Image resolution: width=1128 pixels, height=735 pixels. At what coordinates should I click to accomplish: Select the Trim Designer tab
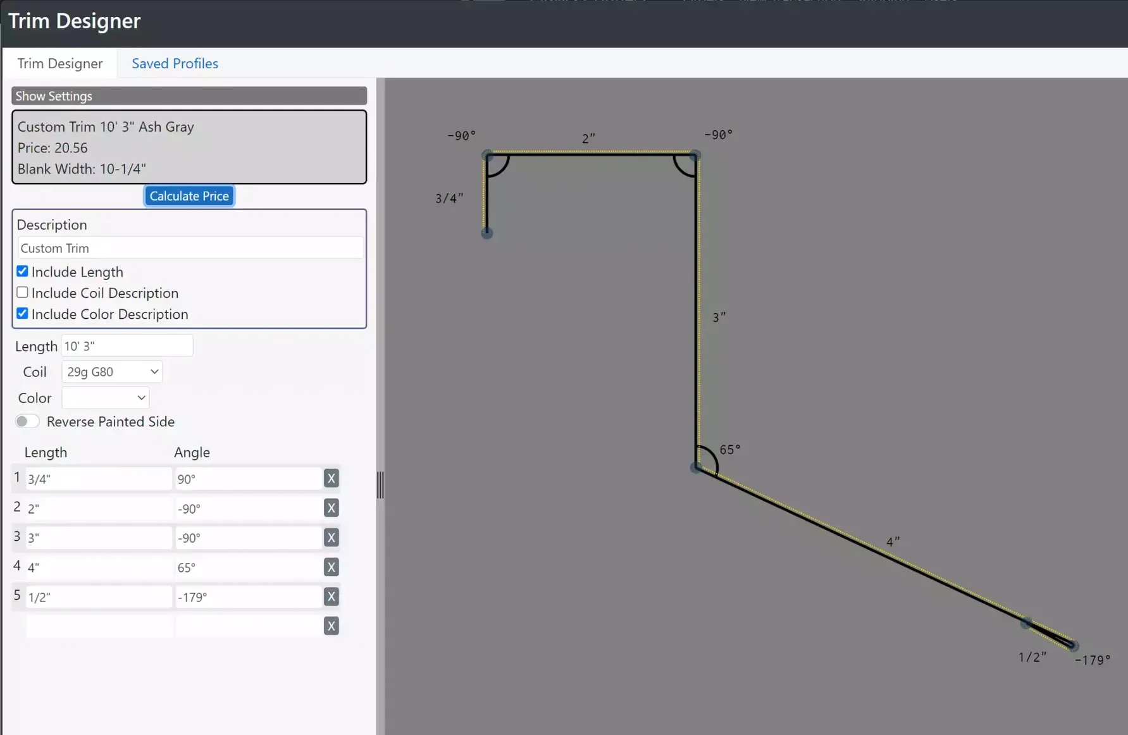click(60, 63)
